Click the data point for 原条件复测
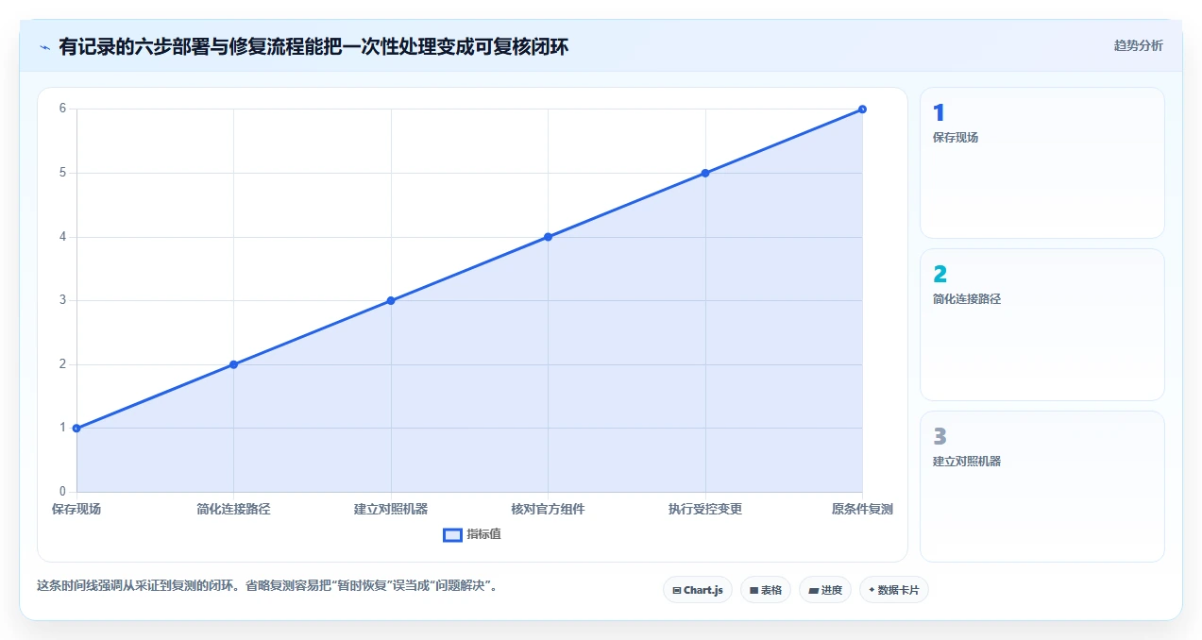The height and width of the screenshot is (640, 1202). tap(862, 109)
